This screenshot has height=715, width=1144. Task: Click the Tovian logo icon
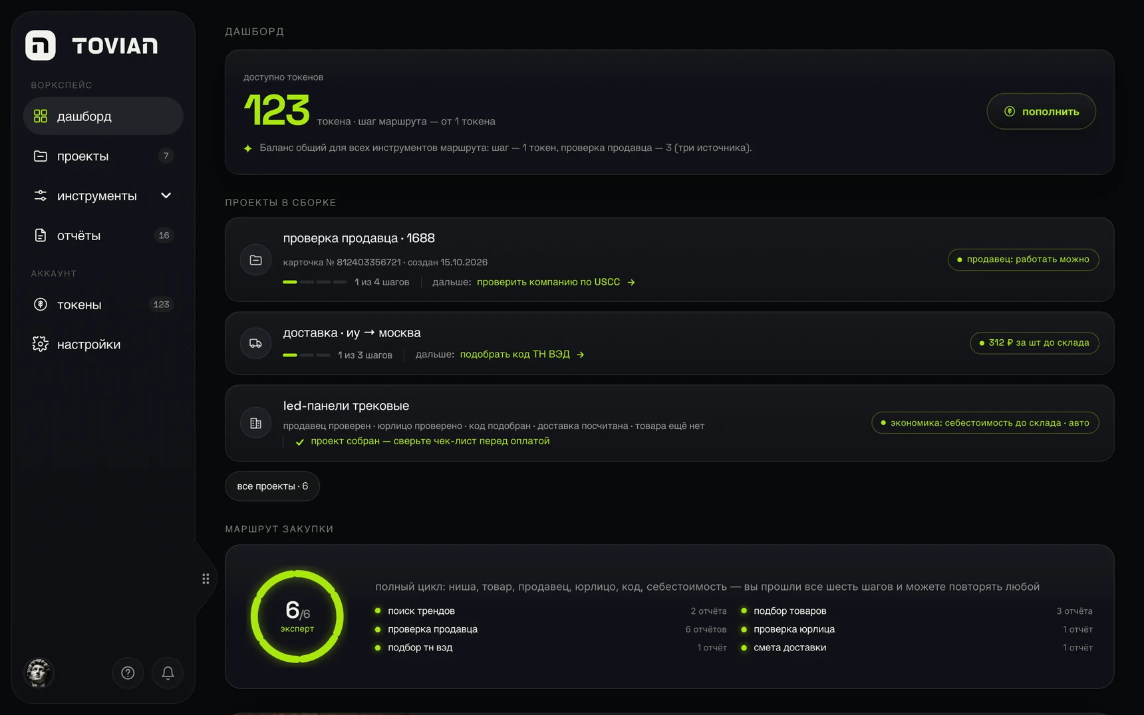point(41,45)
